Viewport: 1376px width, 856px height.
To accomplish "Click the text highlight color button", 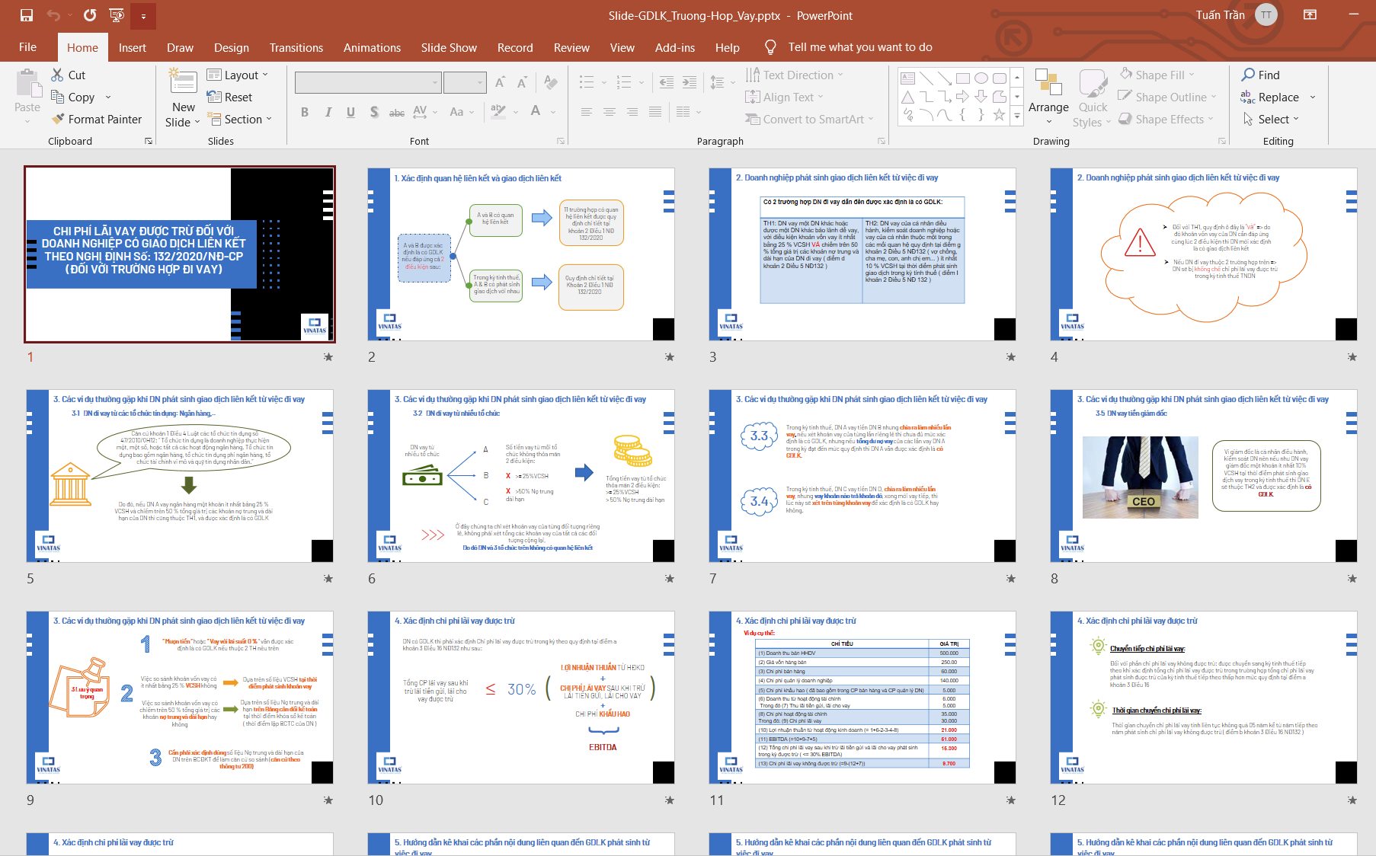I will pos(498,111).
